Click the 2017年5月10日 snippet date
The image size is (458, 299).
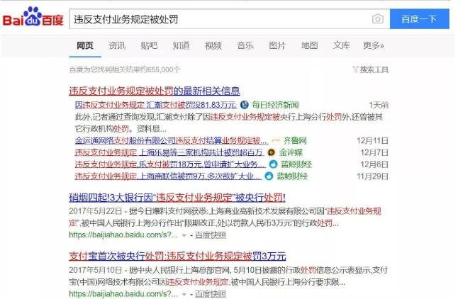(96, 270)
